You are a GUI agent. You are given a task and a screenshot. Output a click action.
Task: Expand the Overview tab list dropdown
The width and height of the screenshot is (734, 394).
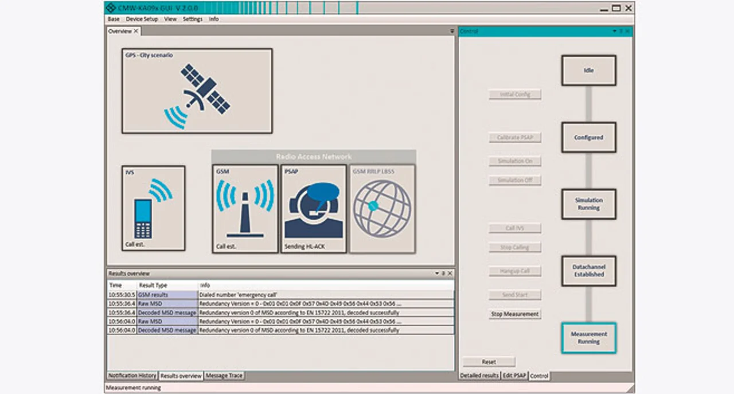click(x=452, y=31)
